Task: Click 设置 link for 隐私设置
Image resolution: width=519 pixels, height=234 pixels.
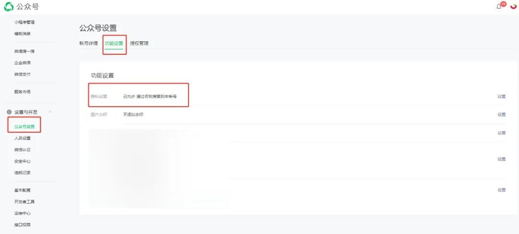Action: 501,97
